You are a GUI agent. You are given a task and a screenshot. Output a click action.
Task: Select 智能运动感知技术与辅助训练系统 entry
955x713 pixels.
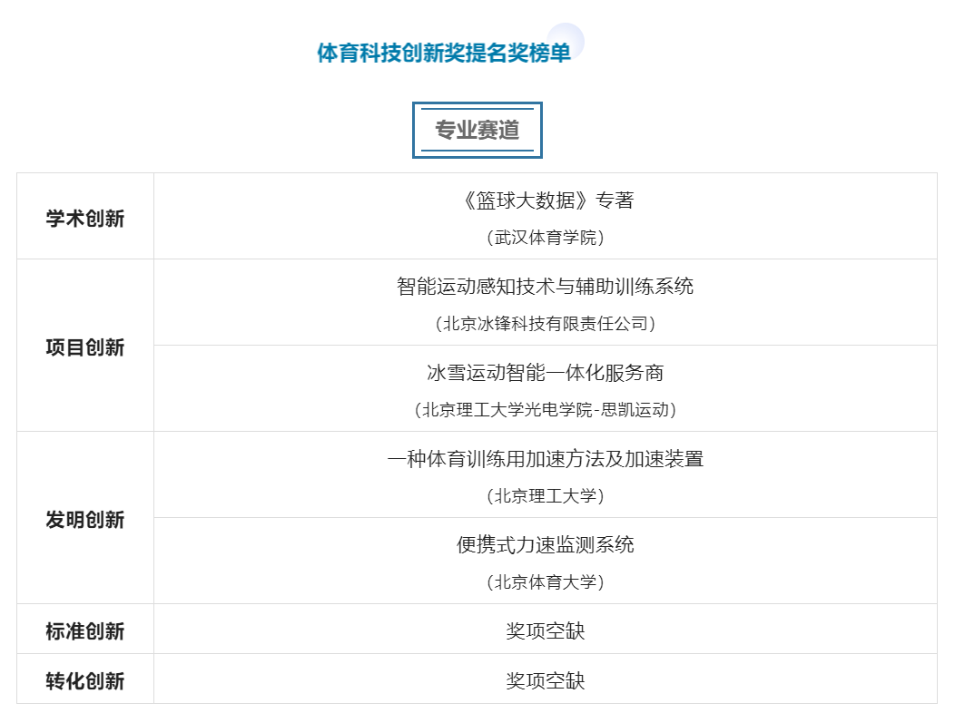(546, 286)
